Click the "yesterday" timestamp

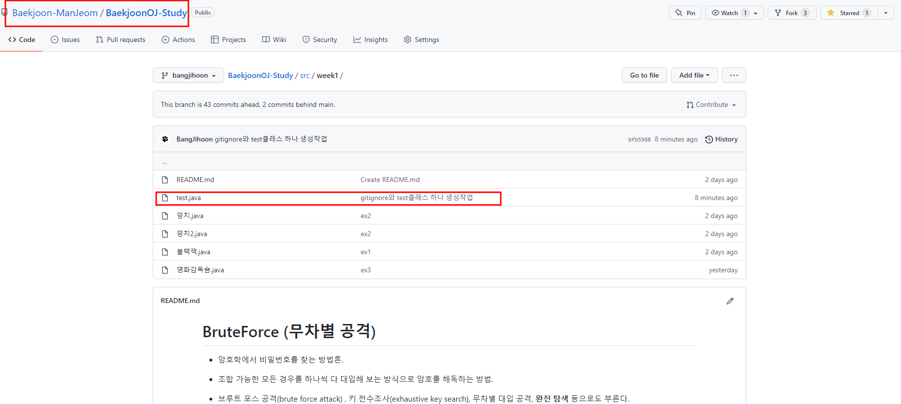[x=723, y=270]
